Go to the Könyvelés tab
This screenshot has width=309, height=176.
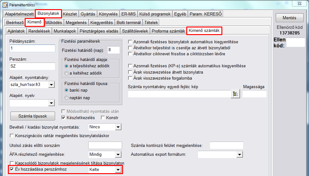click(108, 14)
